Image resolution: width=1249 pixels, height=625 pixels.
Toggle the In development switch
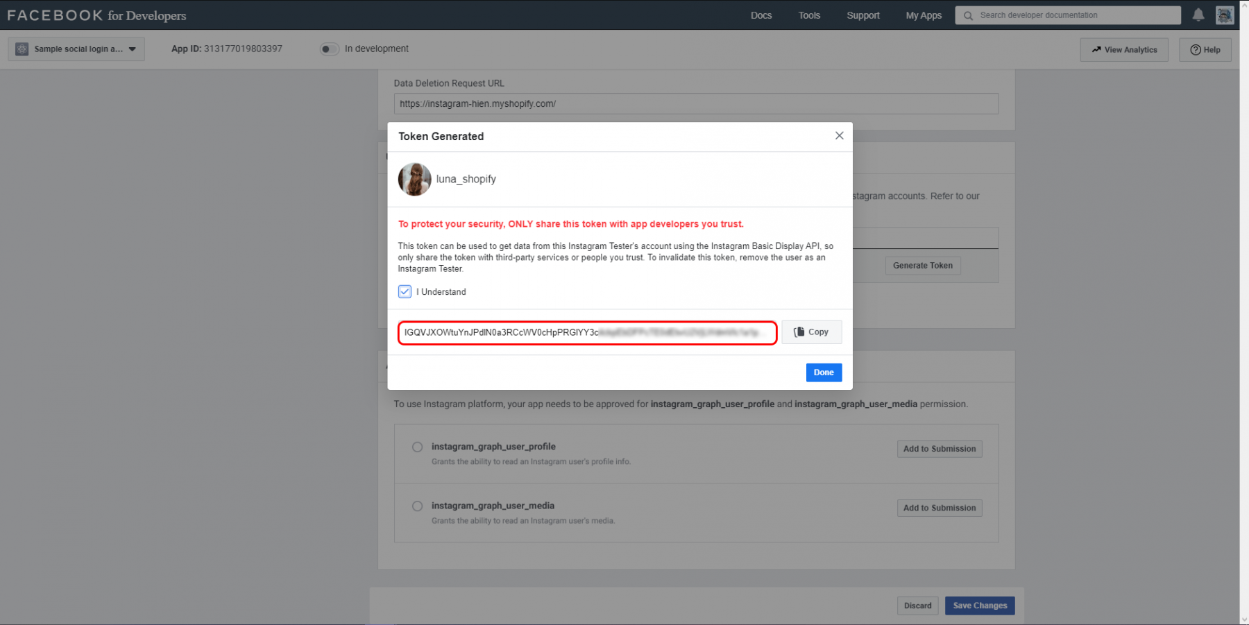[x=329, y=49]
